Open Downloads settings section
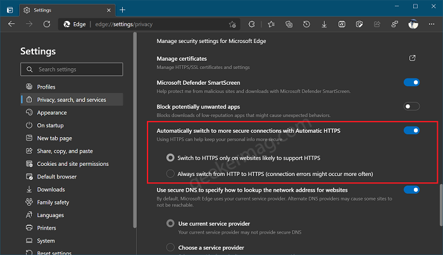Image resolution: width=443 pixels, height=255 pixels. (72, 189)
